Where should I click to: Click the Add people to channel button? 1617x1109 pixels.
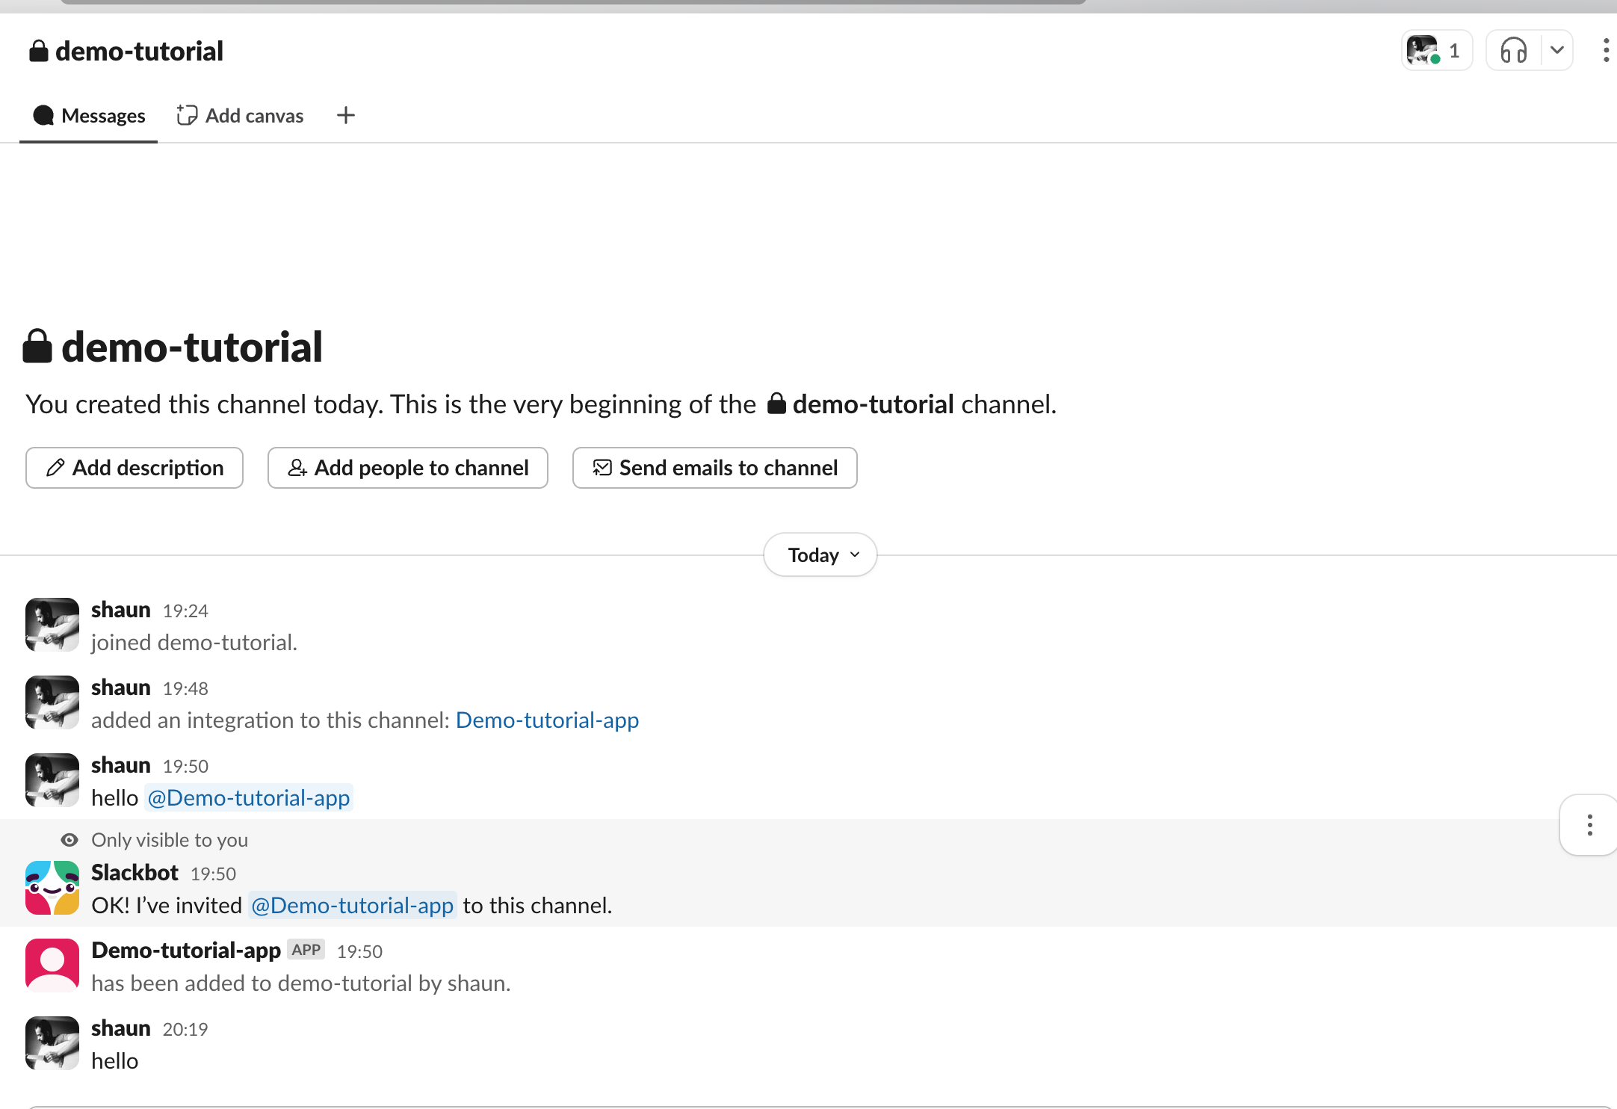coord(408,468)
